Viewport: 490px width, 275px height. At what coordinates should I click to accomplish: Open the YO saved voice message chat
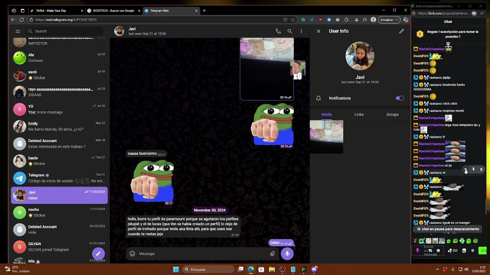[x=59, y=109]
